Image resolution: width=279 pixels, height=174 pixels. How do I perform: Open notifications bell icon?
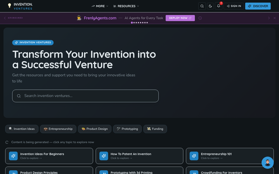coord(219,6)
